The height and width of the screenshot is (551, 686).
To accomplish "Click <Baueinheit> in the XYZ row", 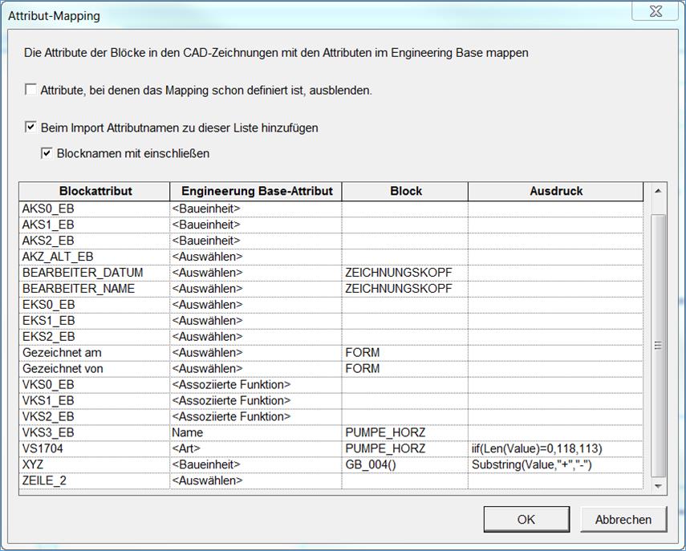I will [x=256, y=464].
